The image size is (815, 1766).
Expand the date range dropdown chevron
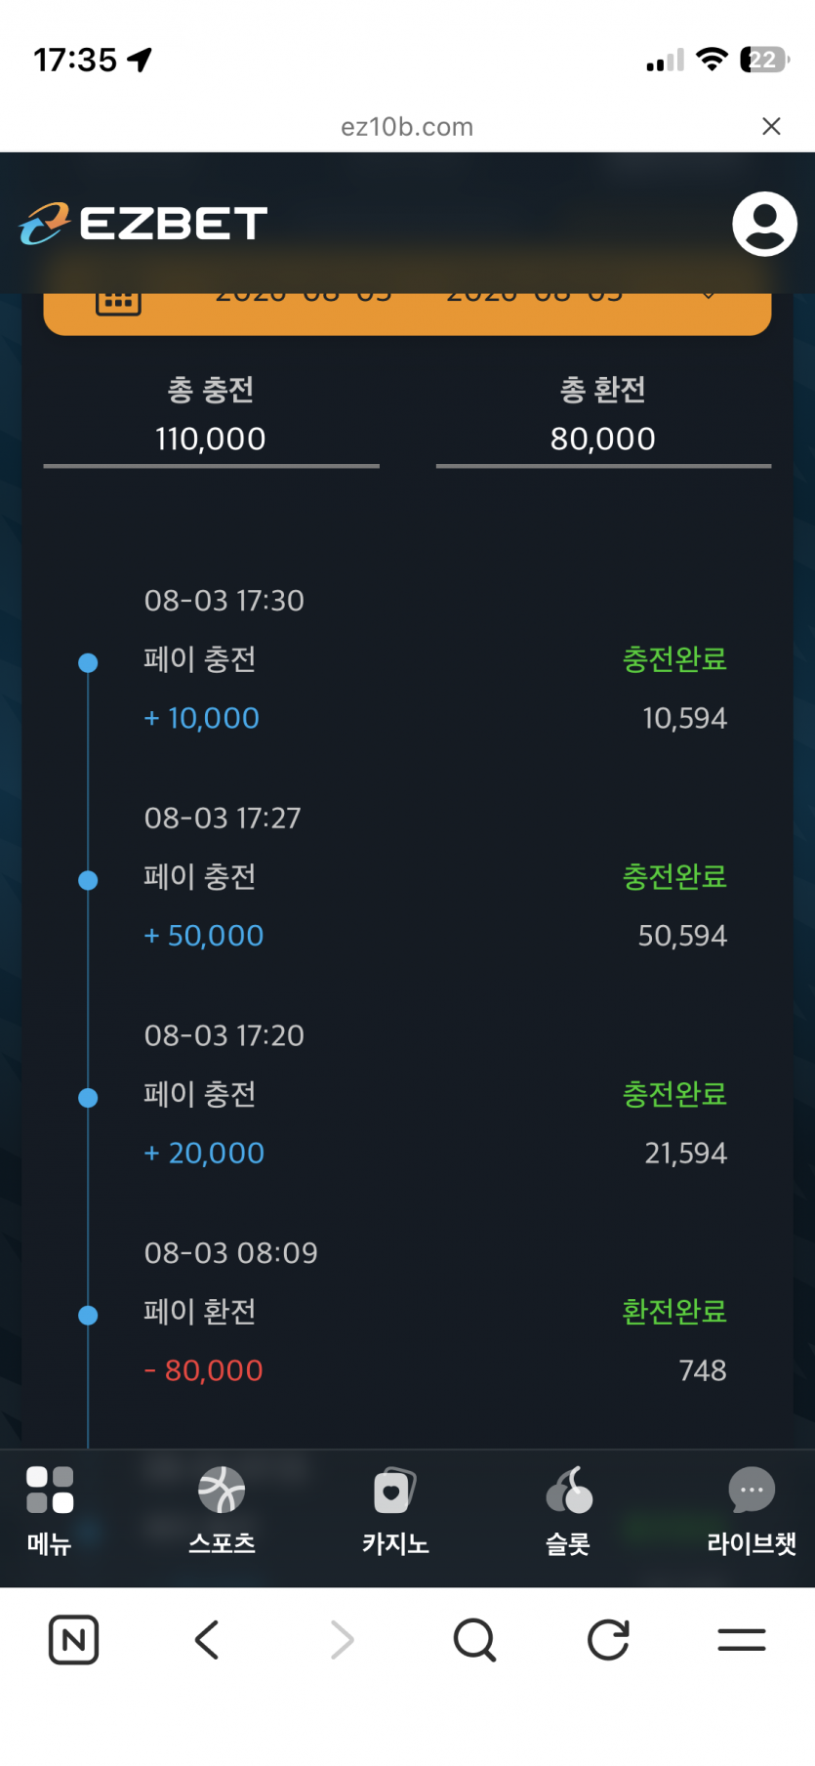click(709, 296)
